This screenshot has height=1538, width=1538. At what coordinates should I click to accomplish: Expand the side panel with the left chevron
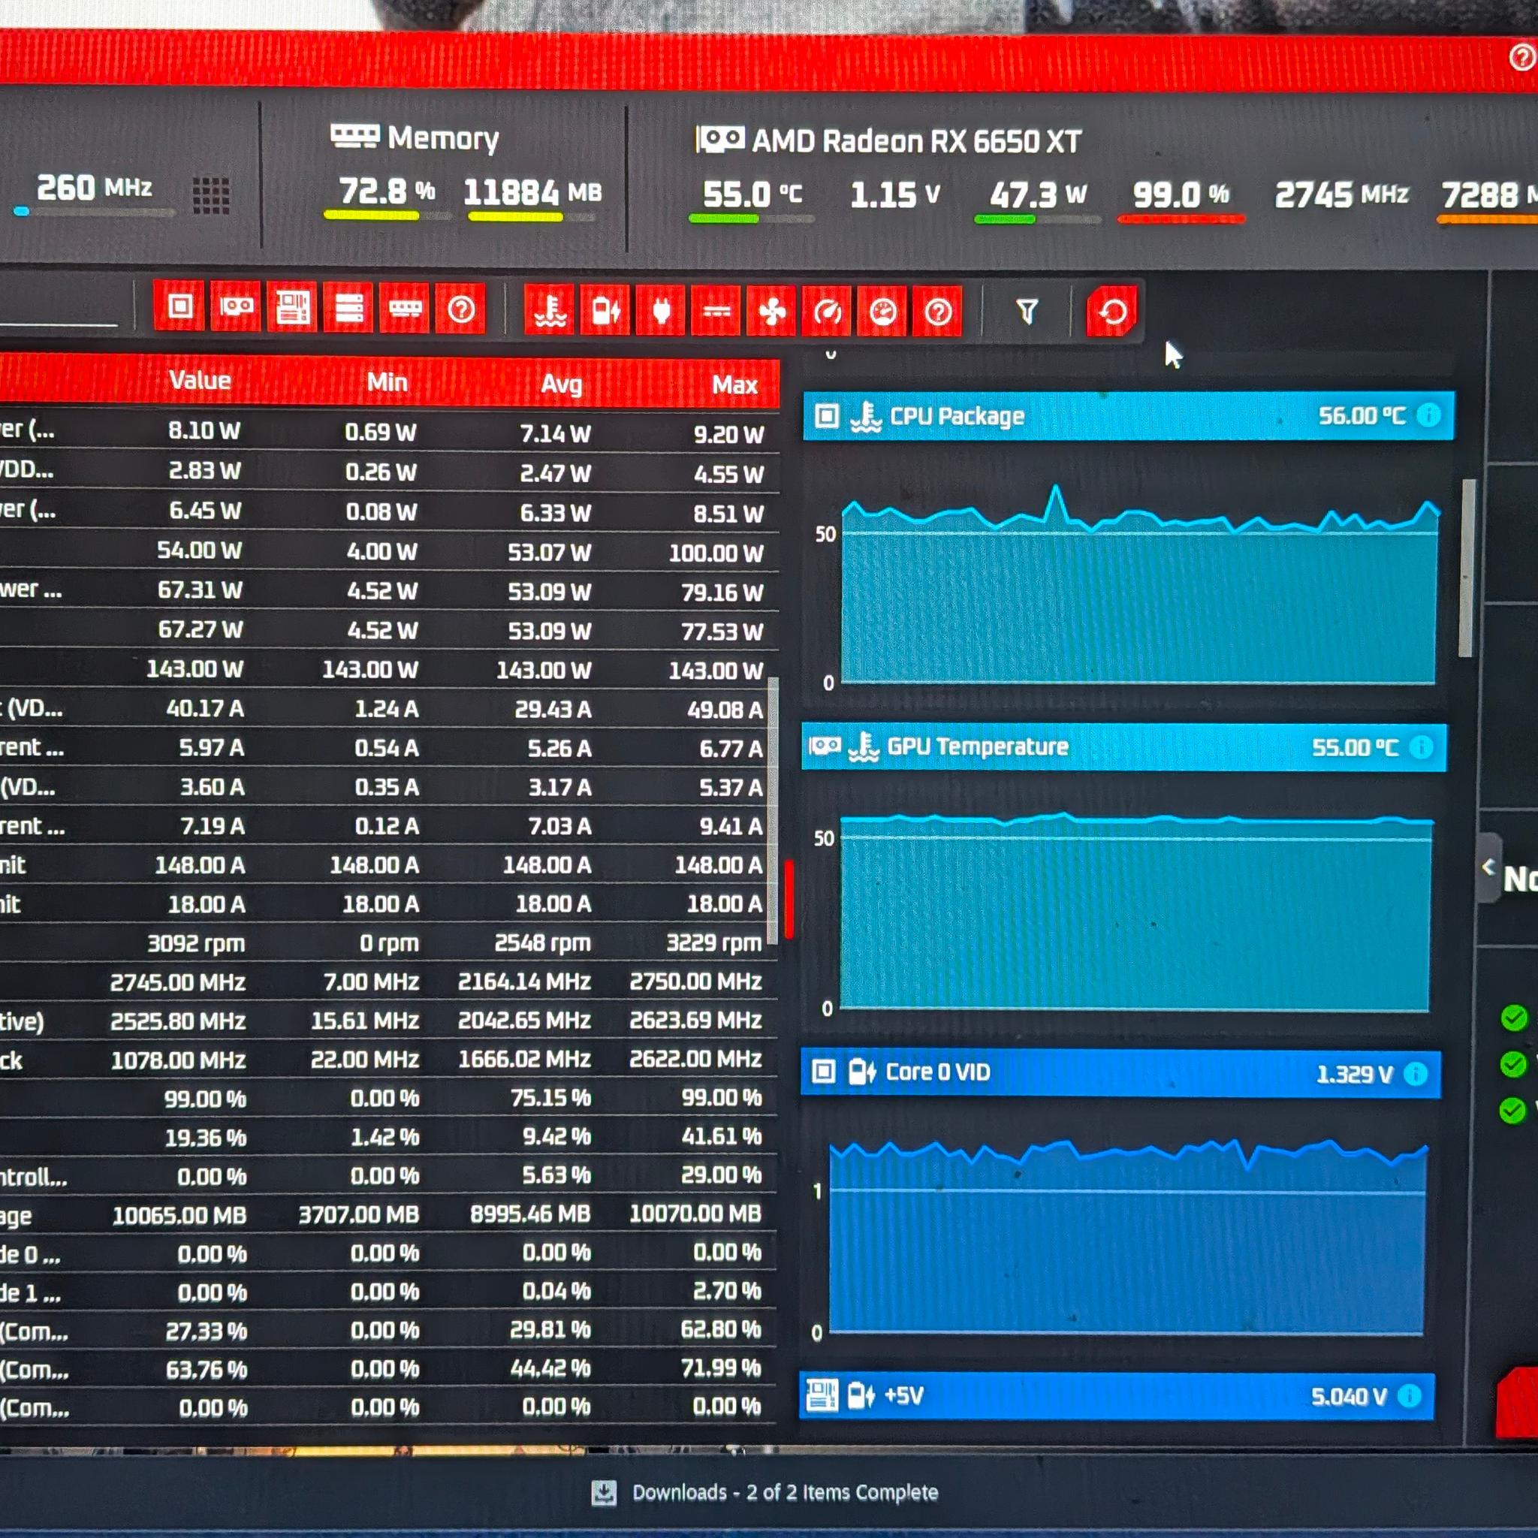click(1488, 867)
